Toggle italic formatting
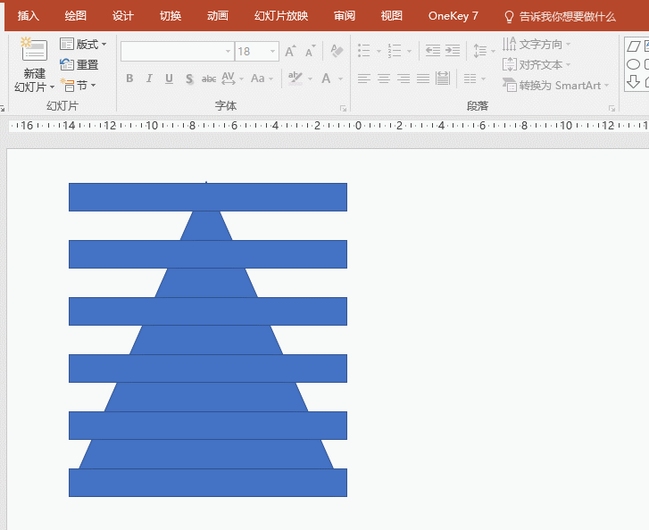Screen dimensions: 649x530 click(x=149, y=79)
